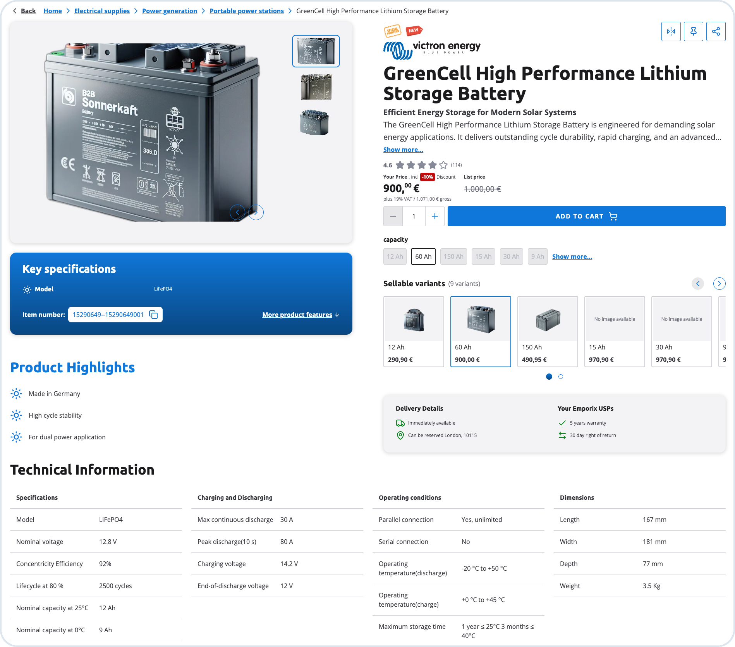Show next product image with right arrow

point(256,212)
